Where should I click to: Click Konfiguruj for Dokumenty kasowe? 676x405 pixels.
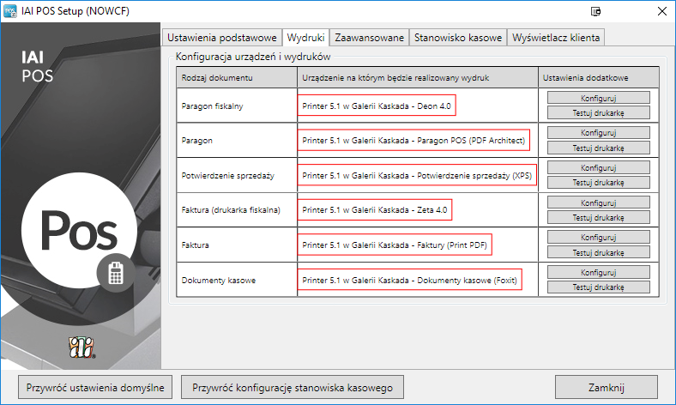pyautogui.click(x=599, y=272)
